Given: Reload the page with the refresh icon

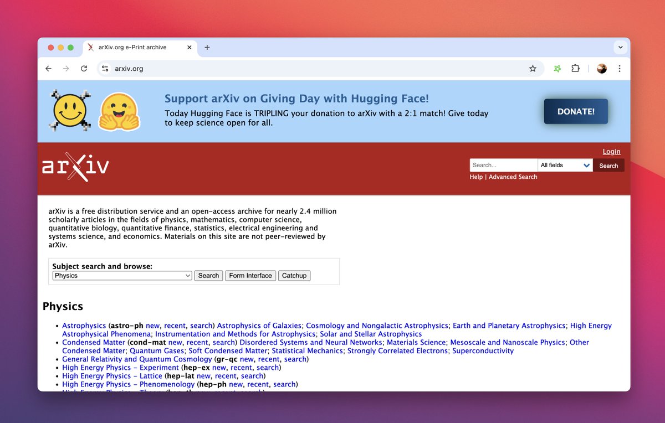Looking at the screenshot, I should (84, 68).
